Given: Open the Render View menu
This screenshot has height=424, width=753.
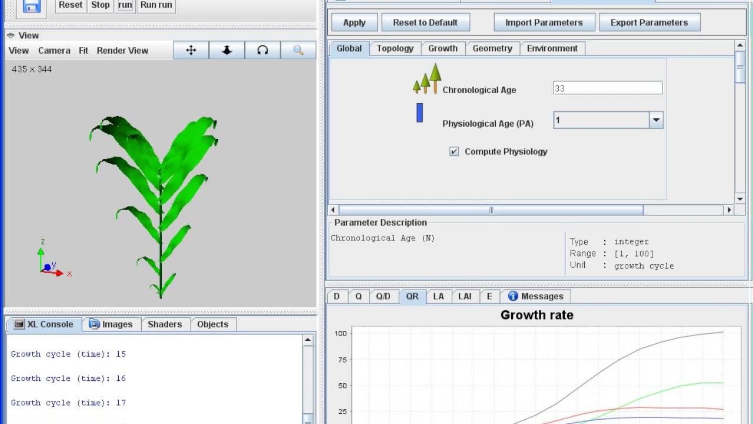Looking at the screenshot, I should (122, 51).
